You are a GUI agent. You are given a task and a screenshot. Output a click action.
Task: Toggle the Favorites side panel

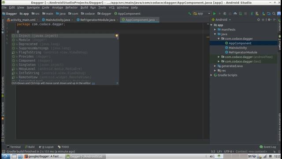pos(3,111)
